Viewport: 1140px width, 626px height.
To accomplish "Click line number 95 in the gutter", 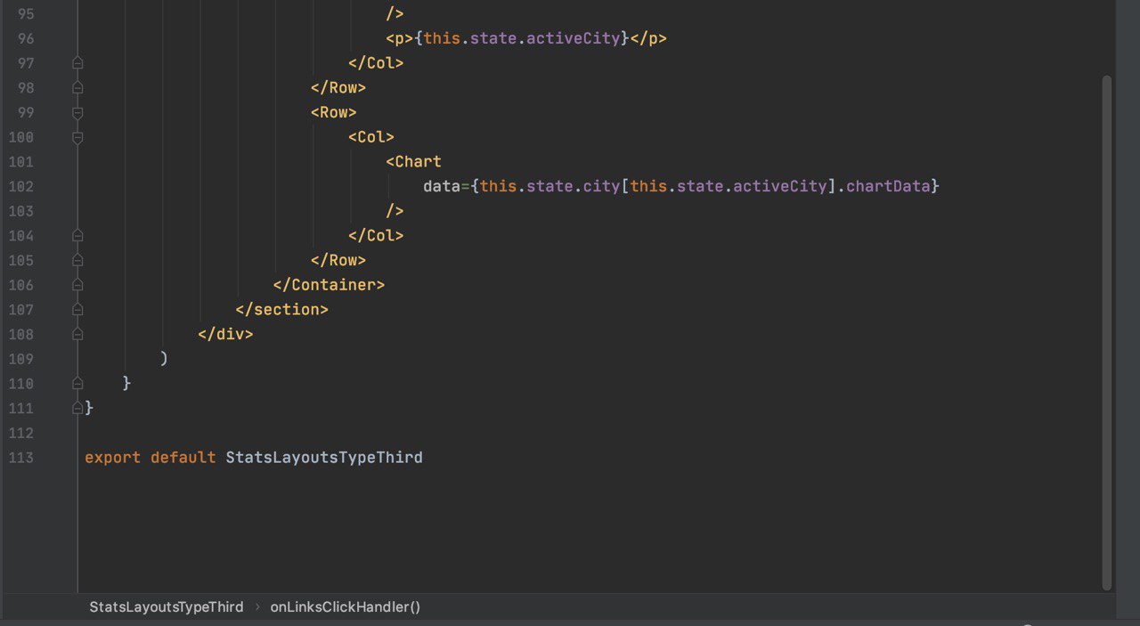I will [x=25, y=14].
